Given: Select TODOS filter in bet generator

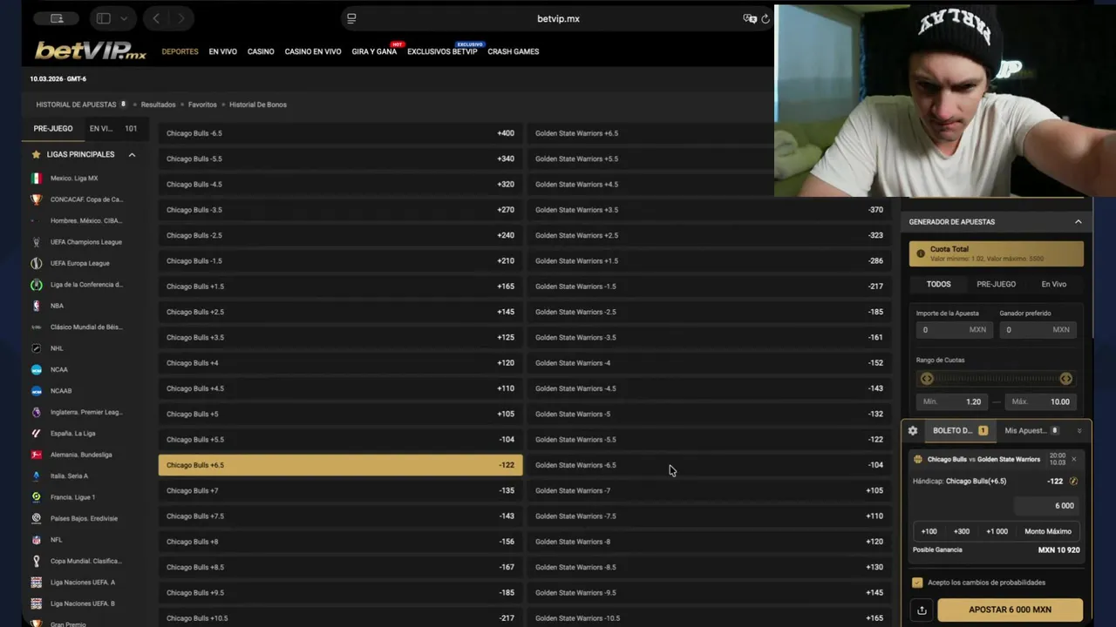Looking at the screenshot, I should [939, 284].
